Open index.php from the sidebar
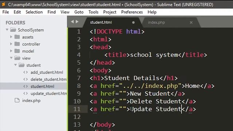Image resolution: width=233 pixels, height=131 pixels. coord(31,100)
